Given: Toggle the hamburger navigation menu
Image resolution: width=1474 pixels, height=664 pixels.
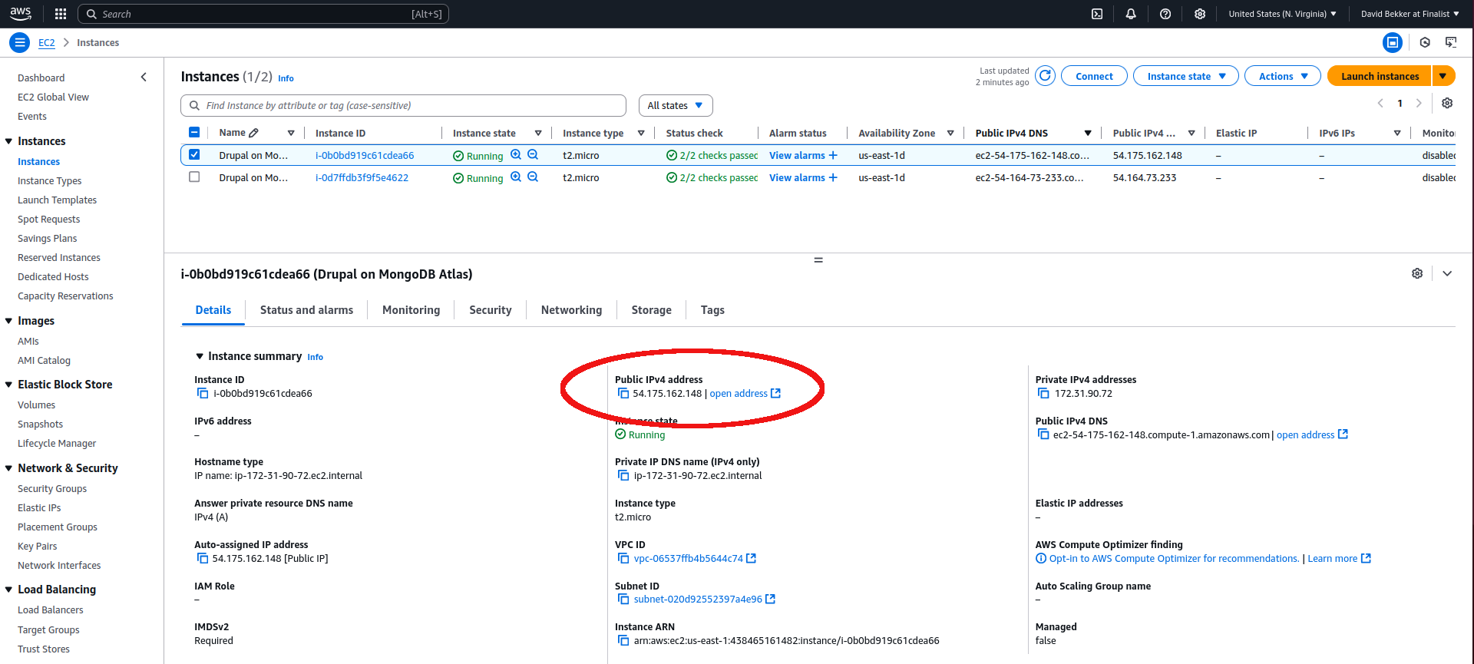Looking at the screenshot, I should (20, 43).
